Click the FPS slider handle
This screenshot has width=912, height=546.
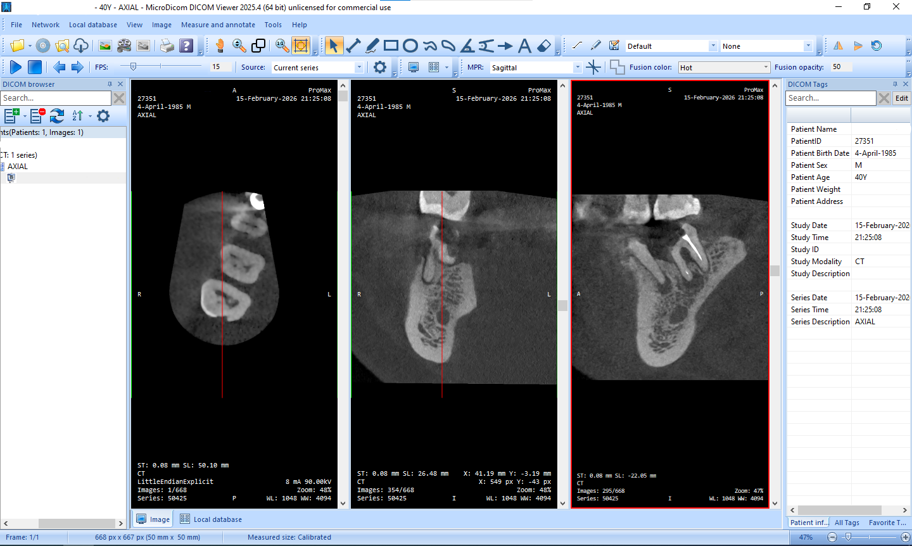133,67
